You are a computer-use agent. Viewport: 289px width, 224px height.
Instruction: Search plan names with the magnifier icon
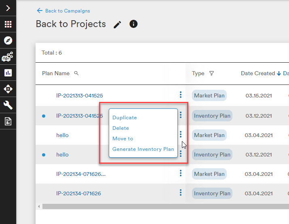click(76, 73)
